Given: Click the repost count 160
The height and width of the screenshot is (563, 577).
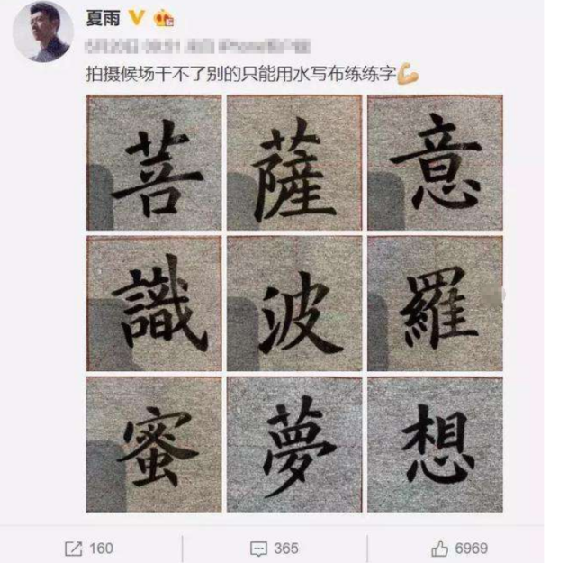Looking at the screenshot, I should (101, 549).
